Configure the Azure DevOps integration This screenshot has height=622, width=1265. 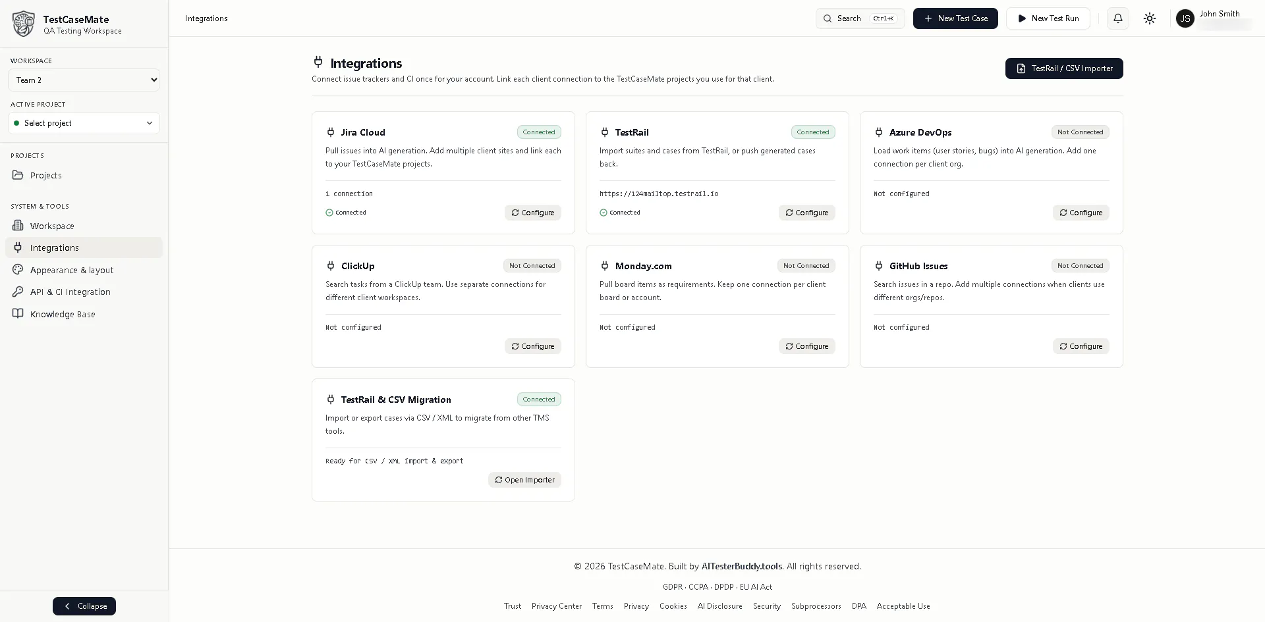tap(1081, 213)
